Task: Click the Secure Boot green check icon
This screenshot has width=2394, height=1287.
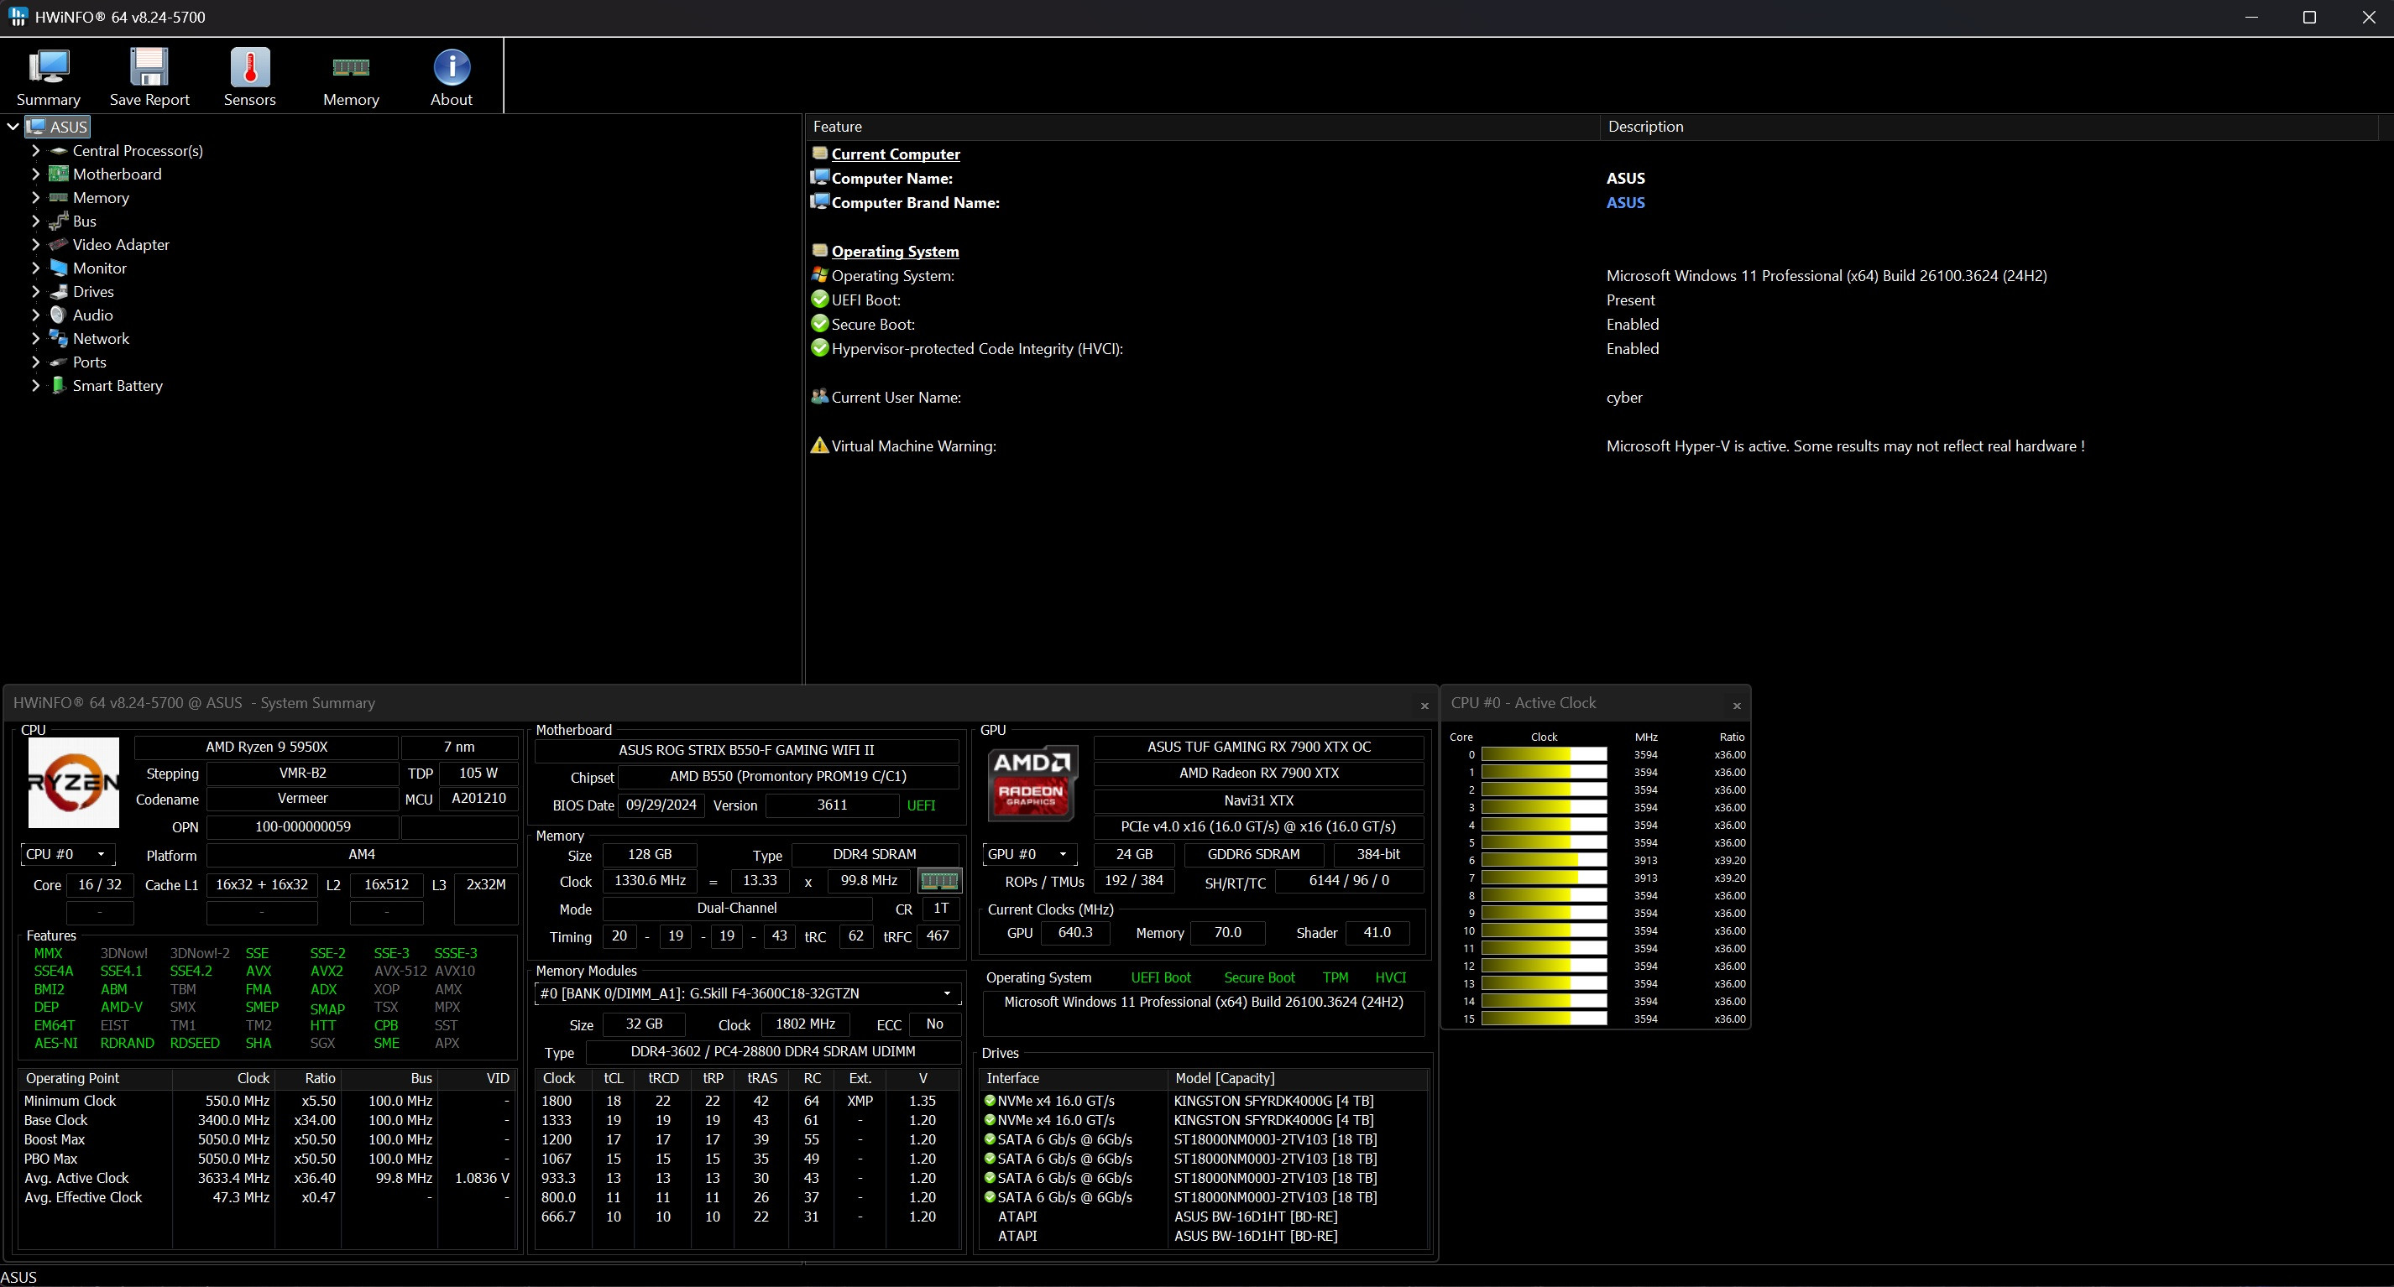Action: 818,324
